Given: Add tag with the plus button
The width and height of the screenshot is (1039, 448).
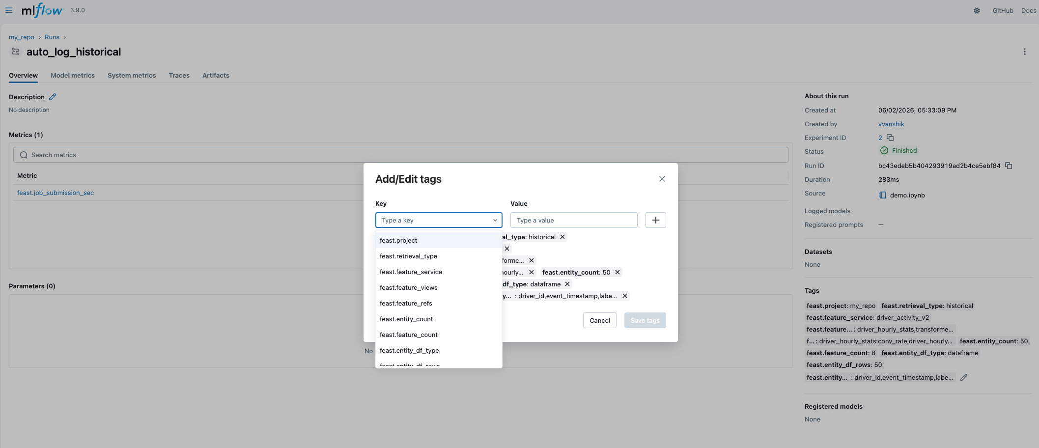Looking at the screenshot, I should pyautogui.click(x=655, y=220).
